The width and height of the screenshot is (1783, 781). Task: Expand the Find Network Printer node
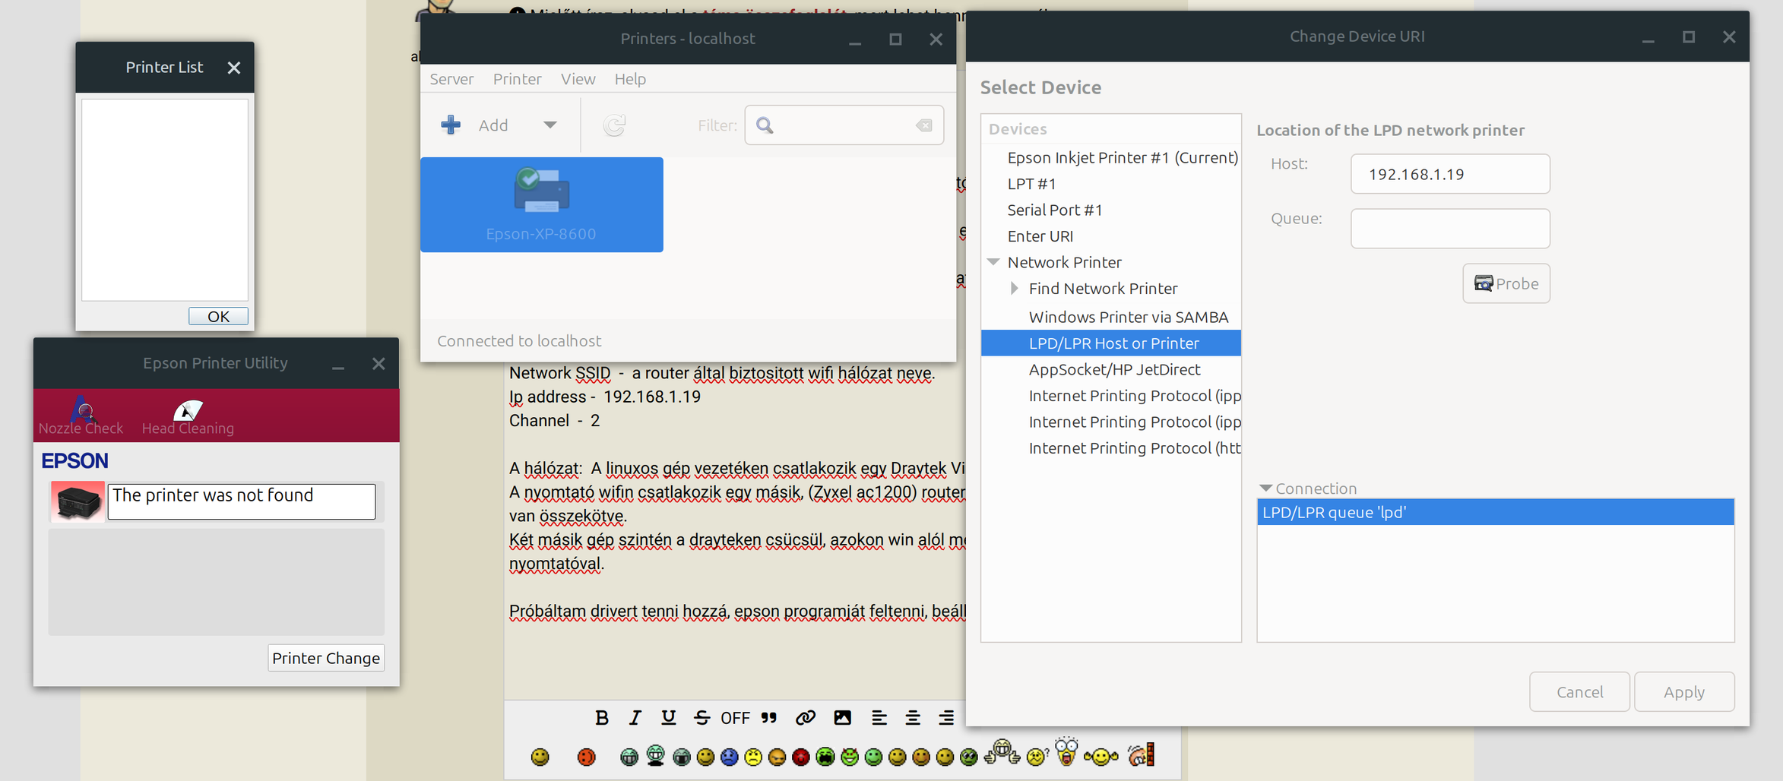pos(1014,289)
